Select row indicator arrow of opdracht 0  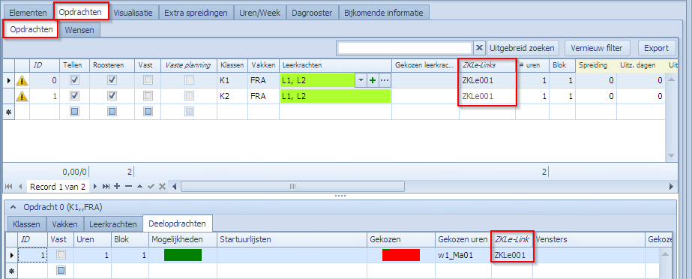tap(8, 80)
